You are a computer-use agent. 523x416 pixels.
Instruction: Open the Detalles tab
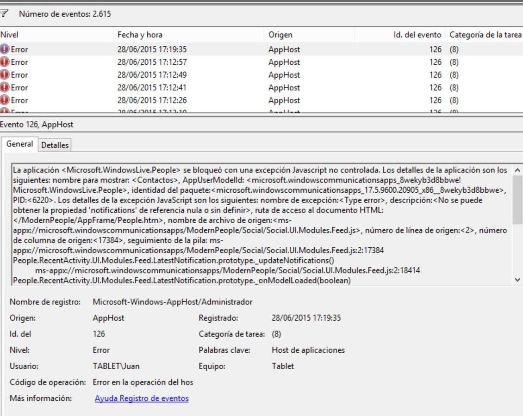pyautogui.click(x=55, y=145)
